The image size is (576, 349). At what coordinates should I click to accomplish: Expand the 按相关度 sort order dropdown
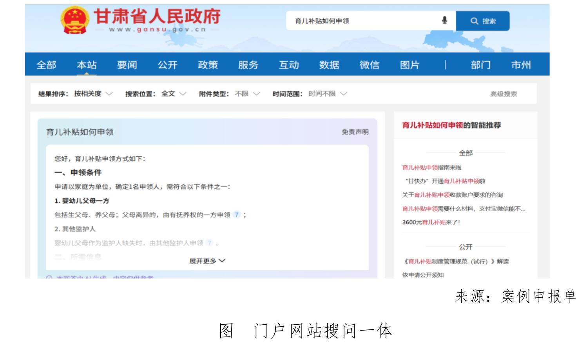coord(93,94)
